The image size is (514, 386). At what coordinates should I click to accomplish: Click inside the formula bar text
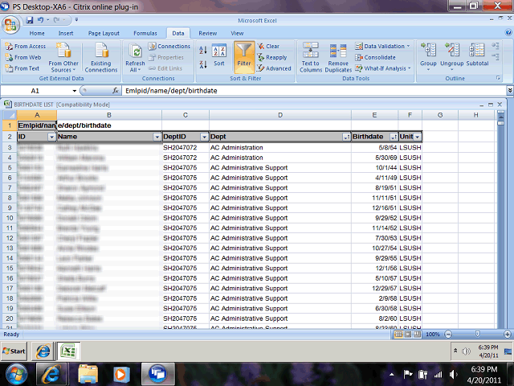(x=171, y=91)
